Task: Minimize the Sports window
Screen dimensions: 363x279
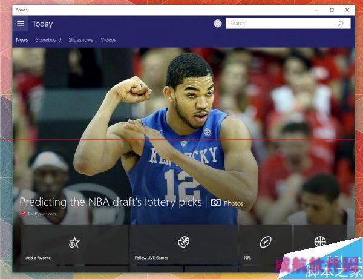Action: click(316, 10)
